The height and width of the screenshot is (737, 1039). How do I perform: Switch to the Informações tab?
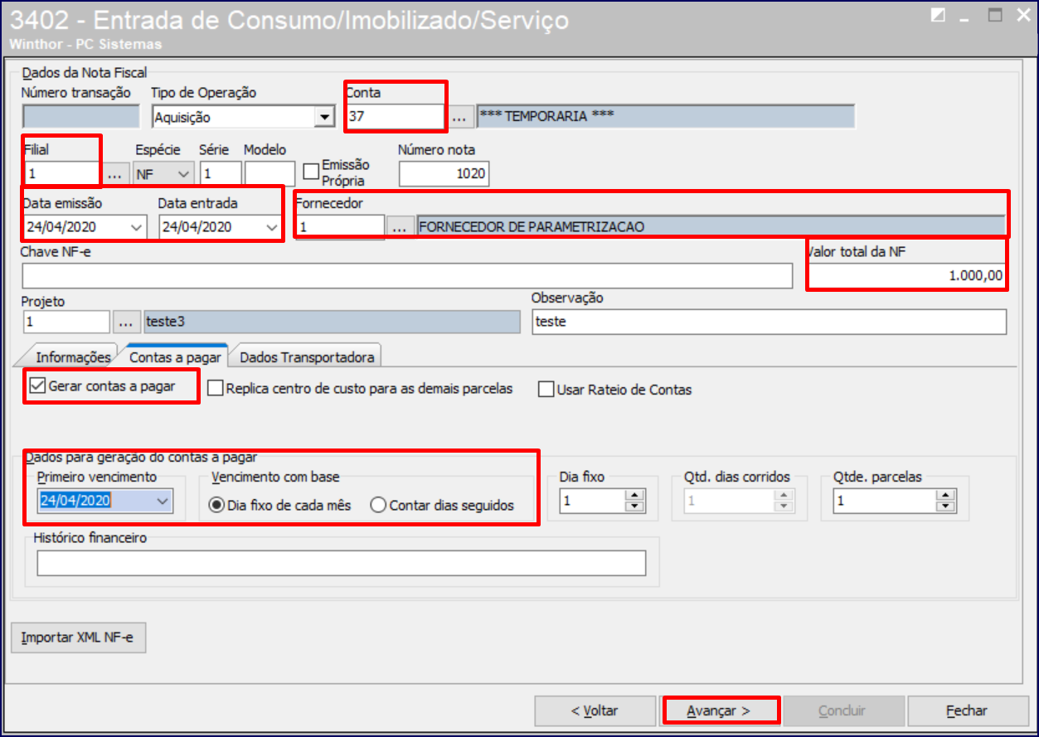click(73, 357)
